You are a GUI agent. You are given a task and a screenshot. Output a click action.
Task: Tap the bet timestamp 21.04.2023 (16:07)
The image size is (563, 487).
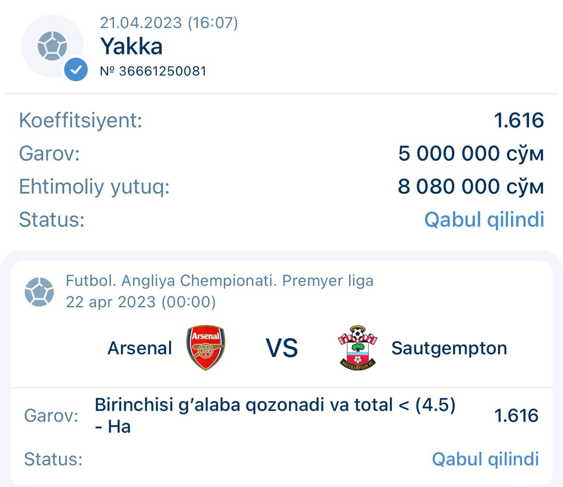click(x=169, y=23)
